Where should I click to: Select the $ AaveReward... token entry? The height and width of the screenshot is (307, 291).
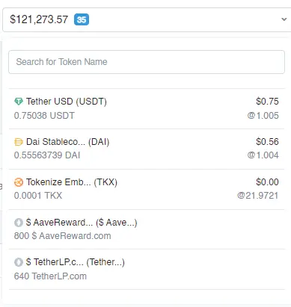coord(147,229)
